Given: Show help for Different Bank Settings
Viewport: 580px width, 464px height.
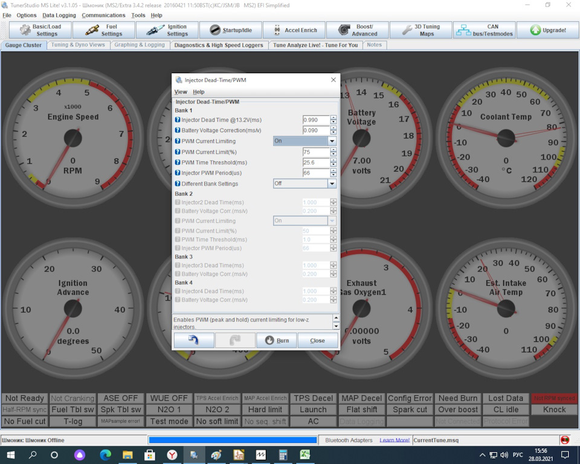Looking at the screenshot, I should [178, 184].
